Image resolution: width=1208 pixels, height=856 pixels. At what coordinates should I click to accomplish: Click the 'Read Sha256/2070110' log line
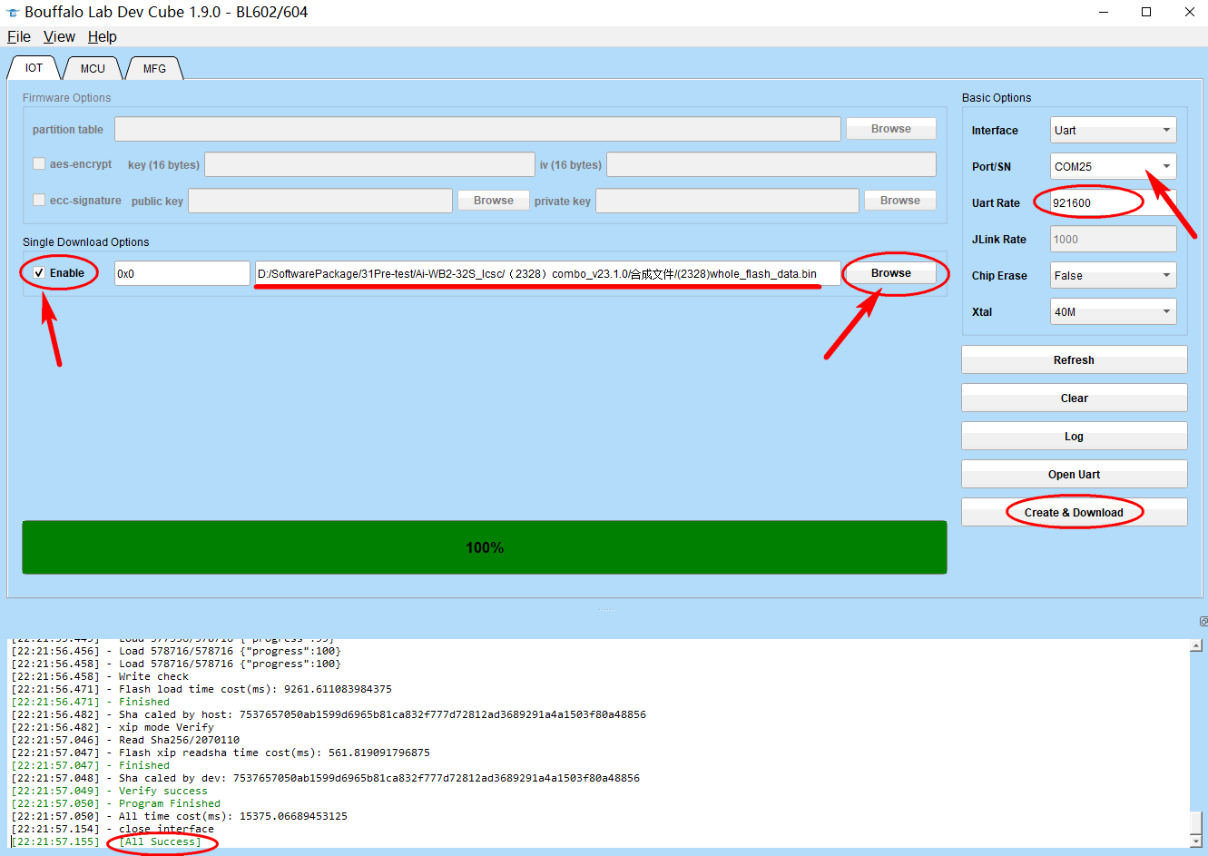coord(125,740)
